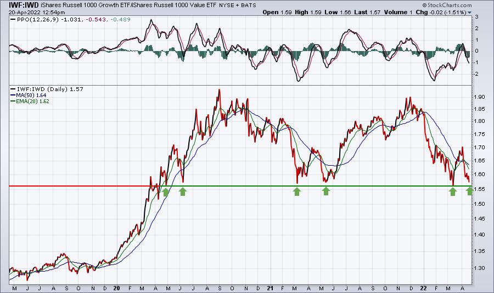Click the 21 year marker on the time axis
The height and width of the screenshot is (293, 494).
click(x=270, y=288)
